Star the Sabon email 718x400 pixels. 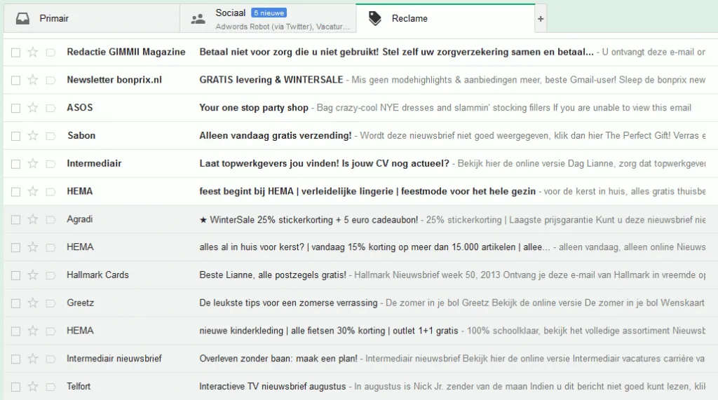(32, 135)
